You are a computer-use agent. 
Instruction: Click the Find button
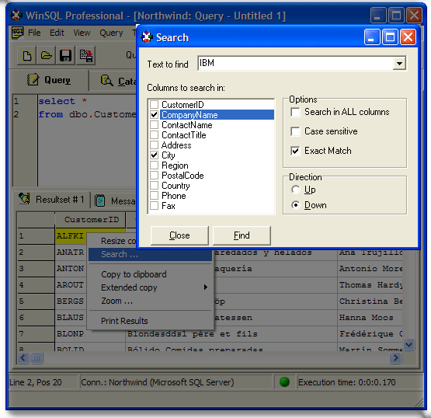click(242, 235)
